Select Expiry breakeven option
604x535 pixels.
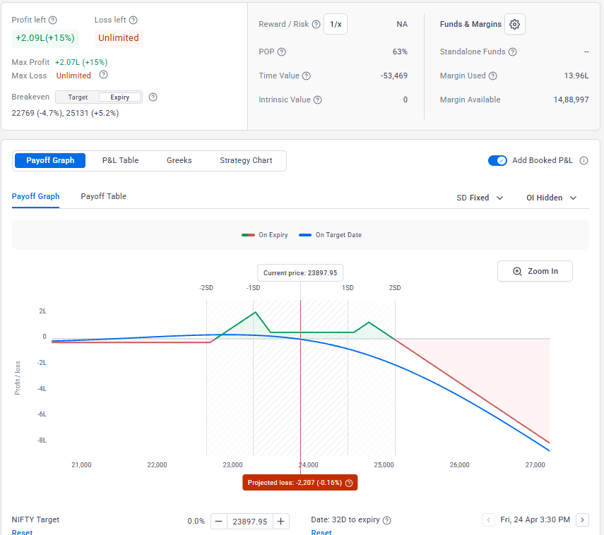pos(120,97)
